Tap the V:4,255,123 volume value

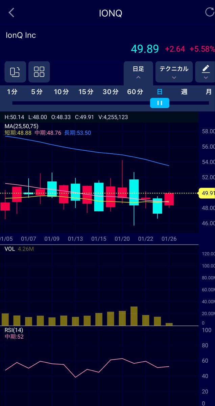(113, 117)
